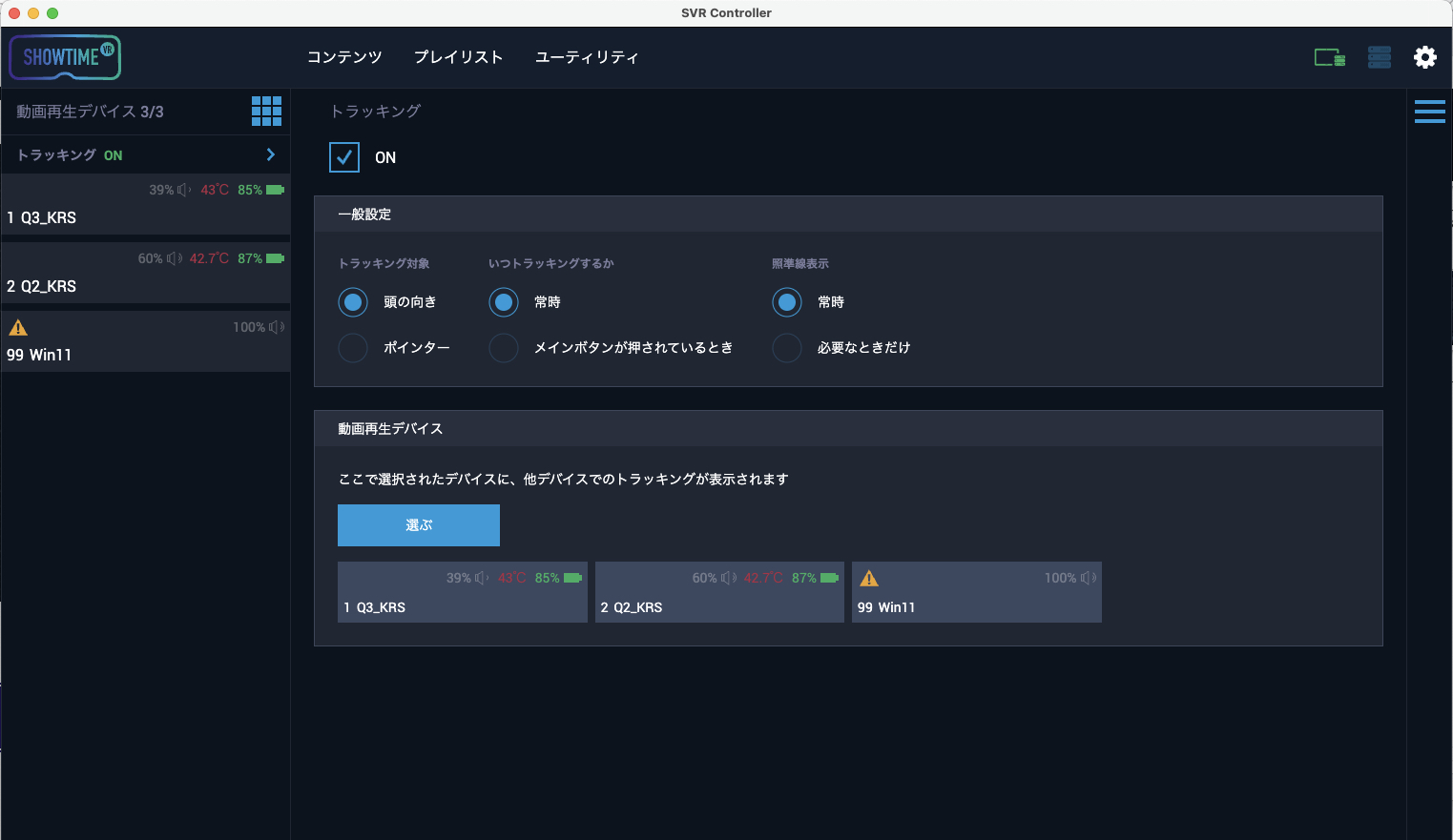The image size is (1453, 840).
Task: Click the ここで選択されたデバイスに description text
Action: click(563, 480)
